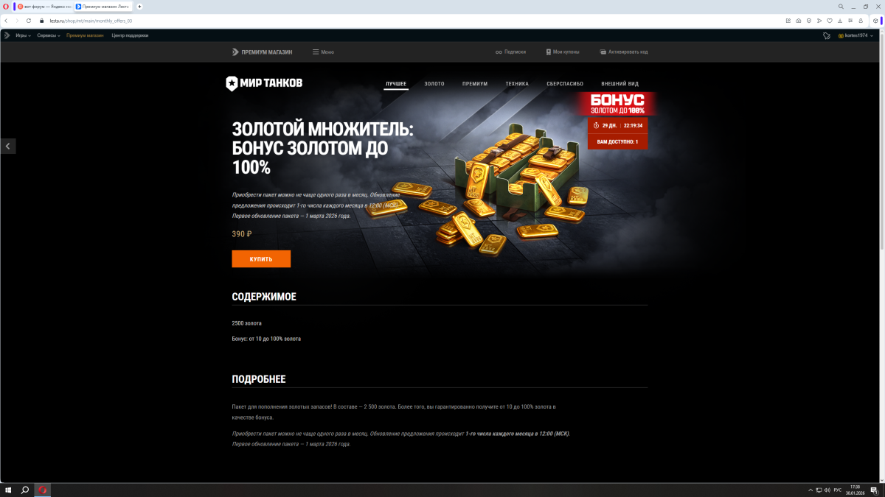Image resolution: width=885 pixels, height=497 pixels.
Task: Open the Техника shop tab
Action: click(x=517, y=84)
